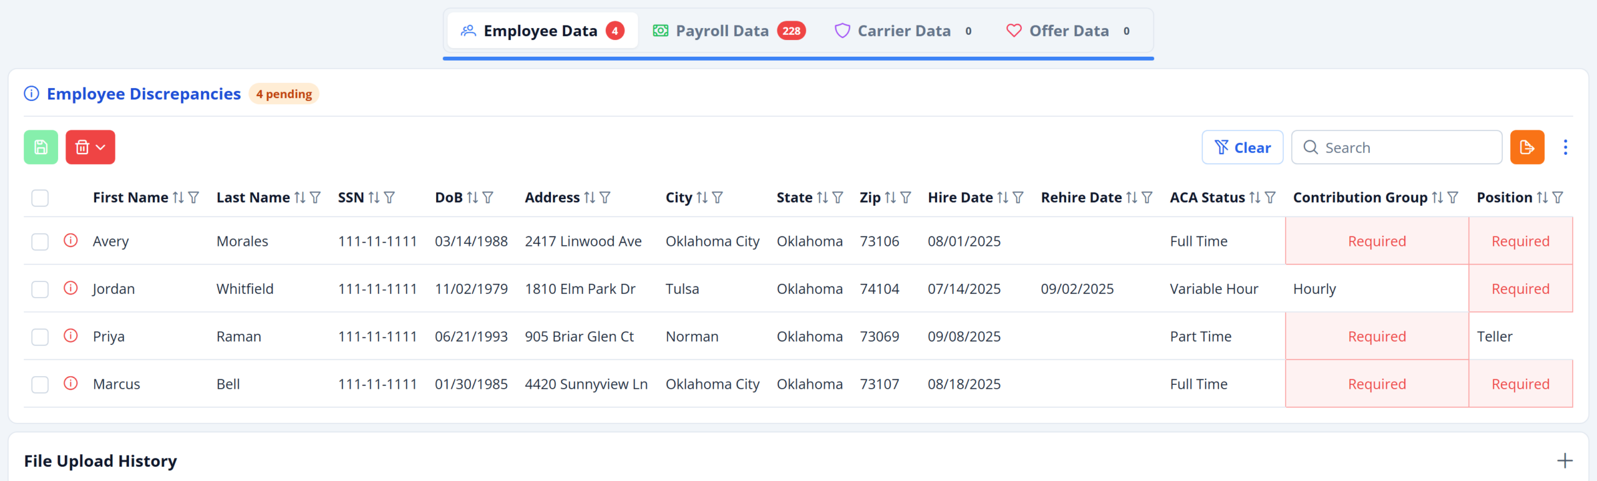The width and height of the screenshot is (1597, 481).
Task: Click the green save icon button
Action: click(41, 147)
